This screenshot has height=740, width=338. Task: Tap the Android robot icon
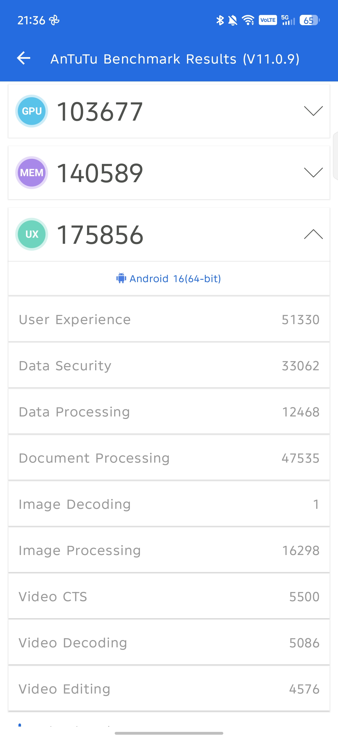[x=121, y=278]
